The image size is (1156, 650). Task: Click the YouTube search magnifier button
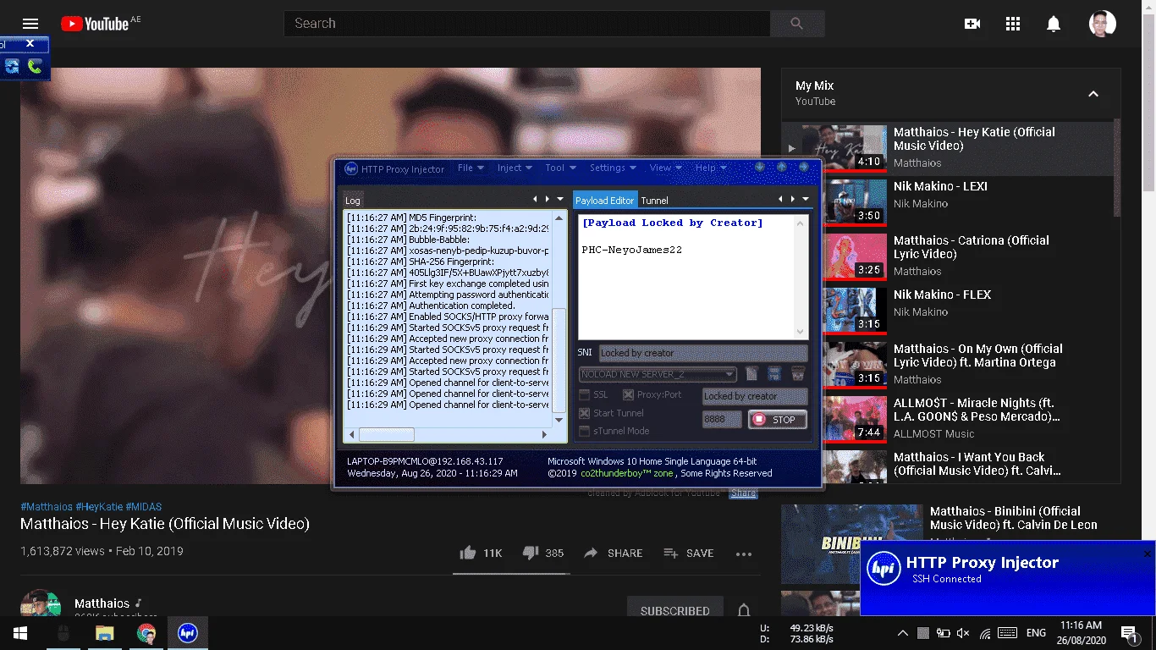coord(796,24)
